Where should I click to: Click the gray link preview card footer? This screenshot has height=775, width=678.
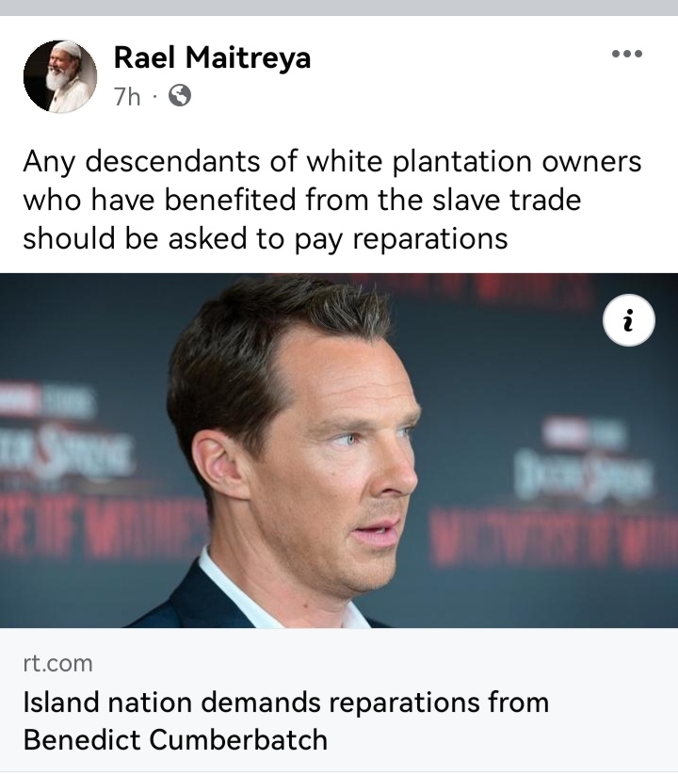pyautogui.click(x=339, y=700)
